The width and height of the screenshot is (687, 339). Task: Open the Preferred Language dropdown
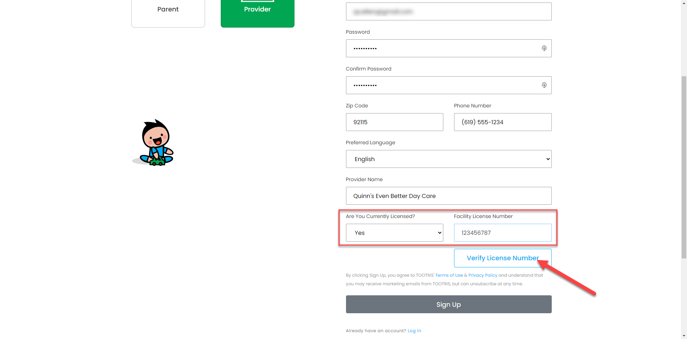pyautogui.click(x=448, y=159)
